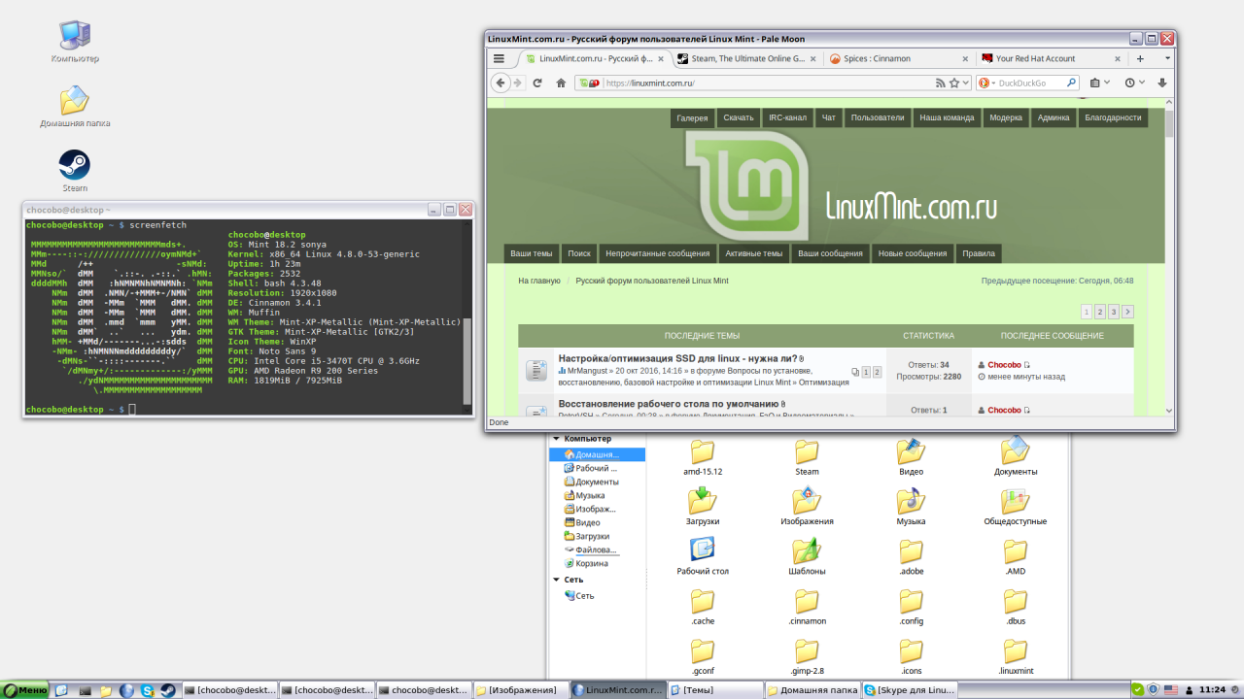The height and width of the screenshot is (699, 1244).
Task: Bookmark this page with star icon
Action: tap(954, 83)
